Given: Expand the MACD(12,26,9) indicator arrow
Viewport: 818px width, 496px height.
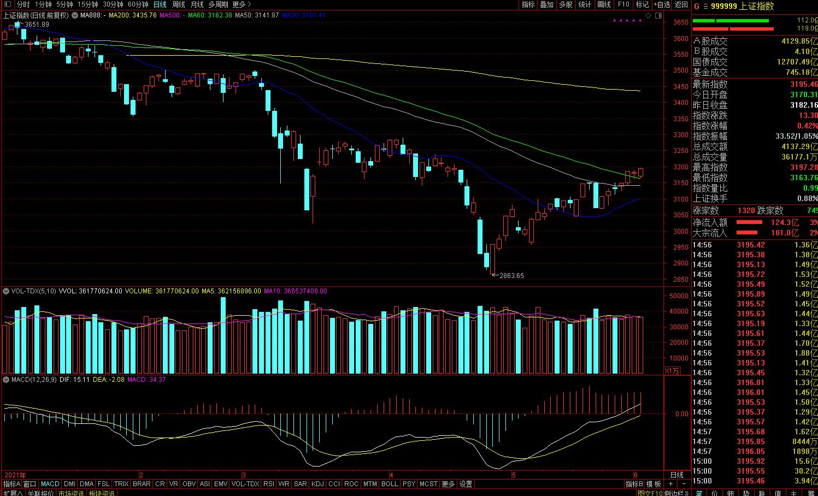Looking at the screenshot, I should tap(7, 379).
